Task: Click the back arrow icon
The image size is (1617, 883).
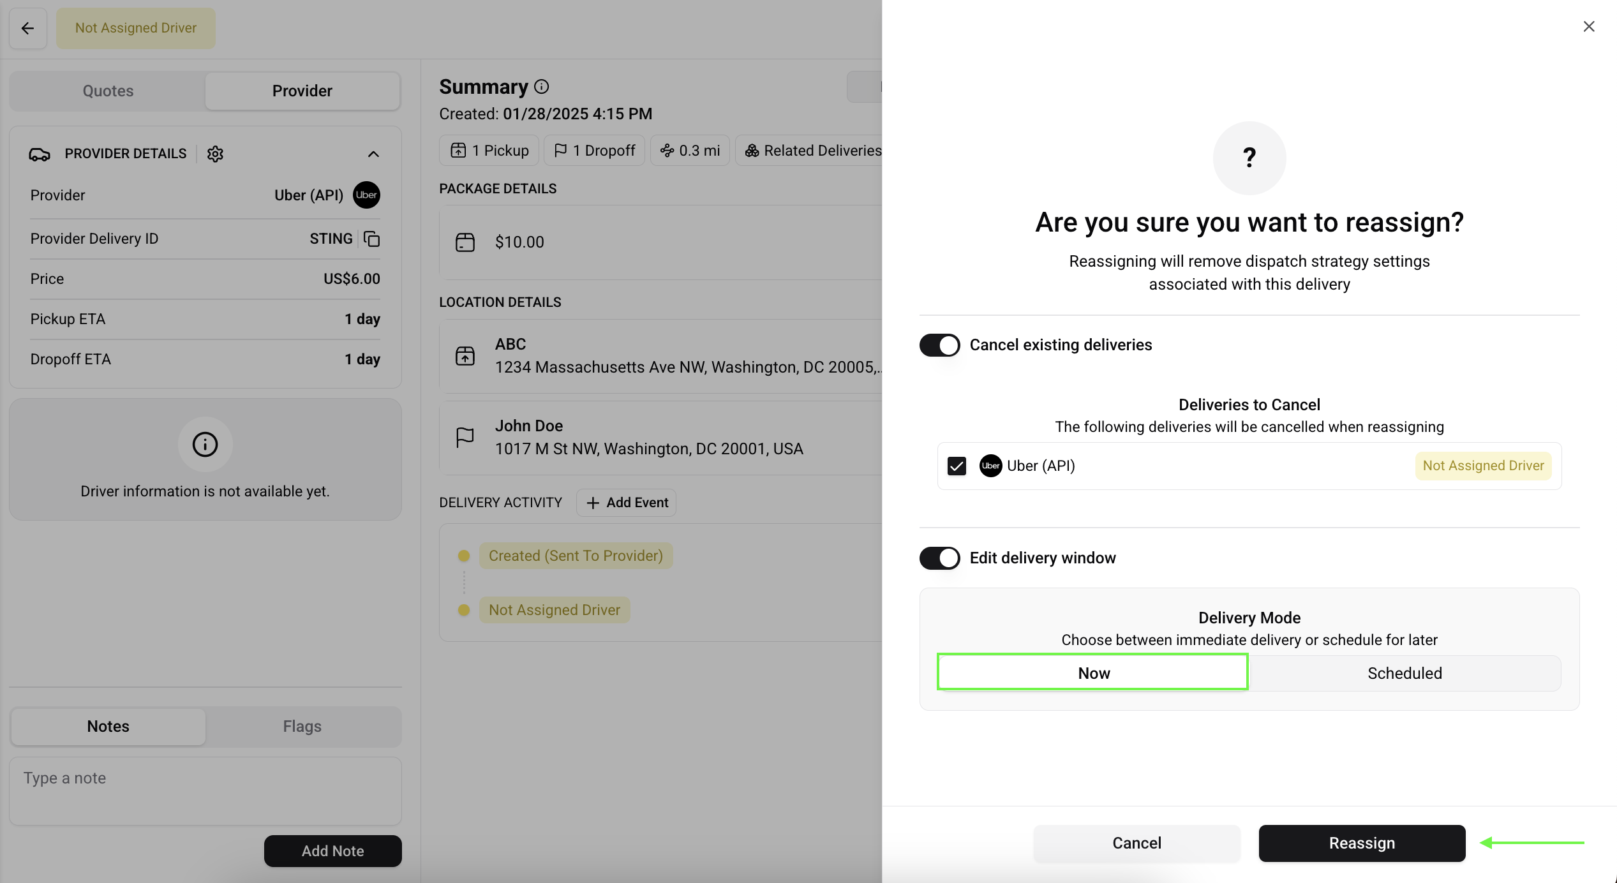Action: tap(27, 28)
